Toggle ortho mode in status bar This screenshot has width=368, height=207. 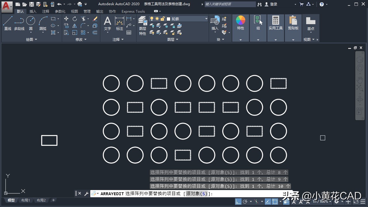[238, 202]
